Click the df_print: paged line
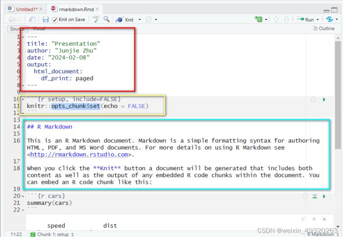This screenshot has height=237, width=343. point(67,78)
